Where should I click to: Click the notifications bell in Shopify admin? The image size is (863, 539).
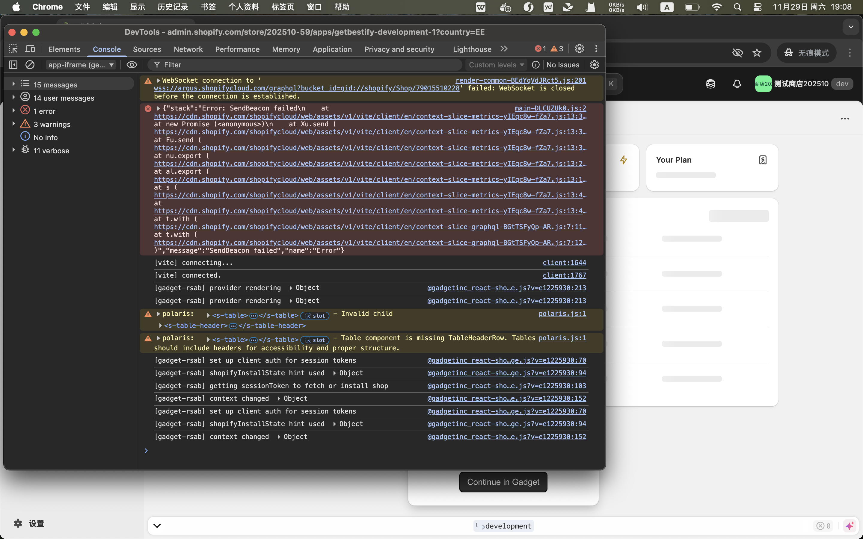click(x=737, y=84)
